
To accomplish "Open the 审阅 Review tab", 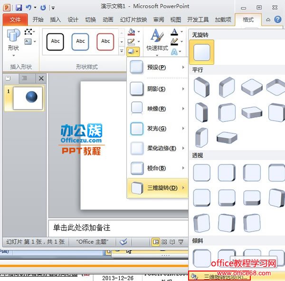I will point(159,20).
